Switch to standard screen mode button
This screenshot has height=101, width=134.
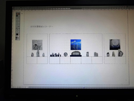tap(16, 39)
